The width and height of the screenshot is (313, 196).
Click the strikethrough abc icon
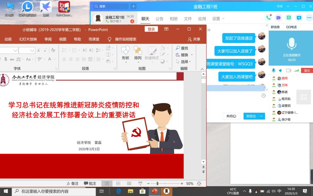coord(12,59)
